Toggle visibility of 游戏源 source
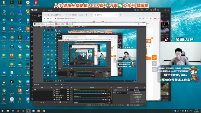Viewport: 201px width, 113px height. click(68, 99)
